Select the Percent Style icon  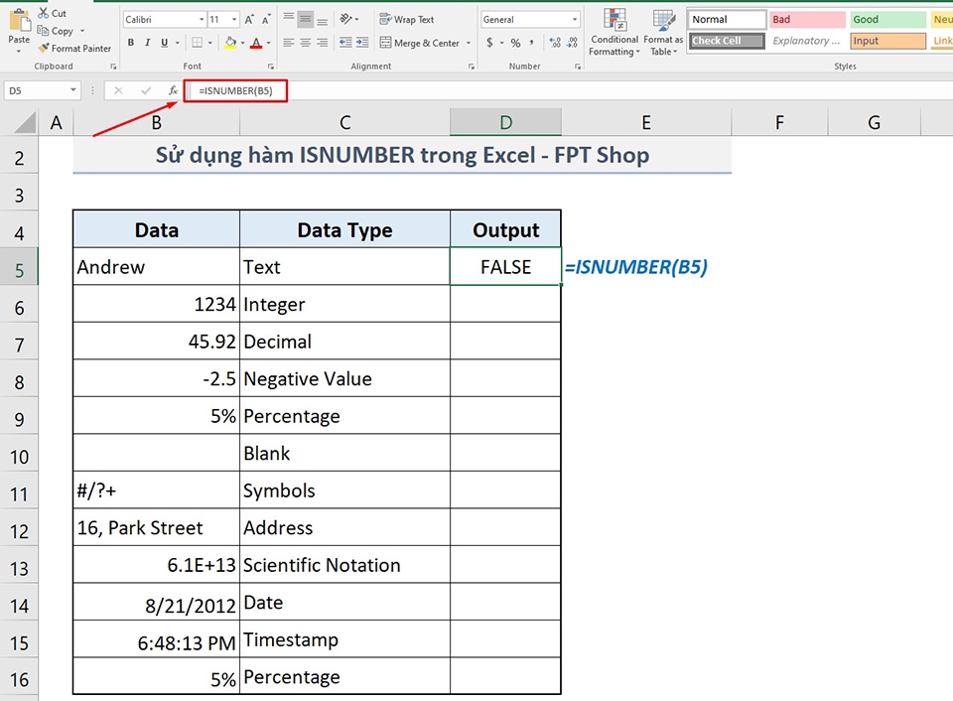(514, 44)
